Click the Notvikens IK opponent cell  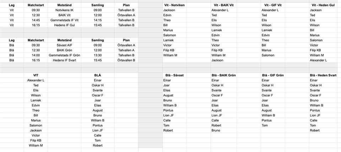point(64,10)
